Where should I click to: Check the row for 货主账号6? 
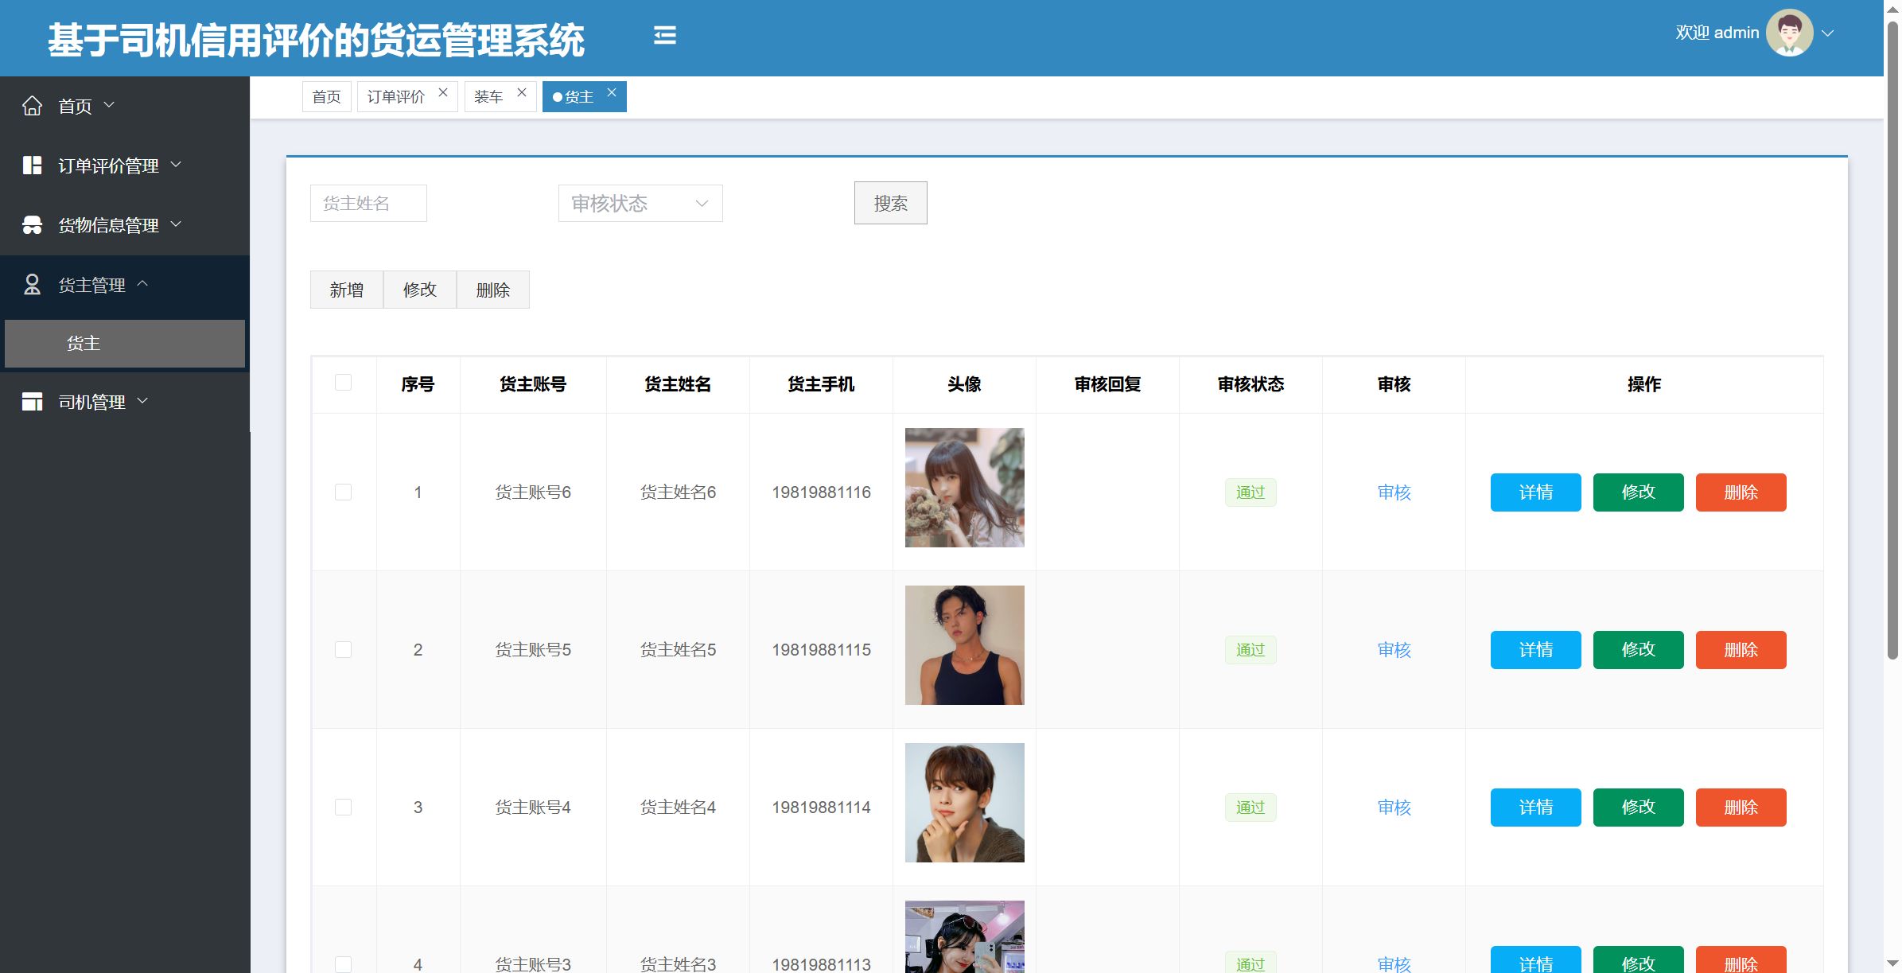click(343, 492)
